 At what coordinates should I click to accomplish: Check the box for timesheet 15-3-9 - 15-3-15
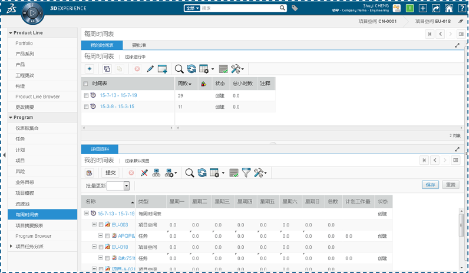[x=87, y=106]
